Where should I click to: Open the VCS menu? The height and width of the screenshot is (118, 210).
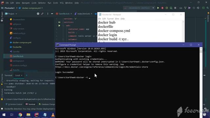pyautogui.click(x=61, y=3)
